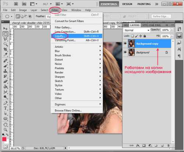Swap foreground and background colors
Image resolution: width=184 pixels, height=152 pixels.
pyautogui.click(x=7, y=135)
